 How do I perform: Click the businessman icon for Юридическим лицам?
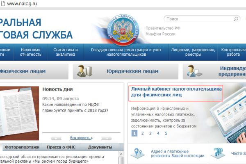[84, 71]
